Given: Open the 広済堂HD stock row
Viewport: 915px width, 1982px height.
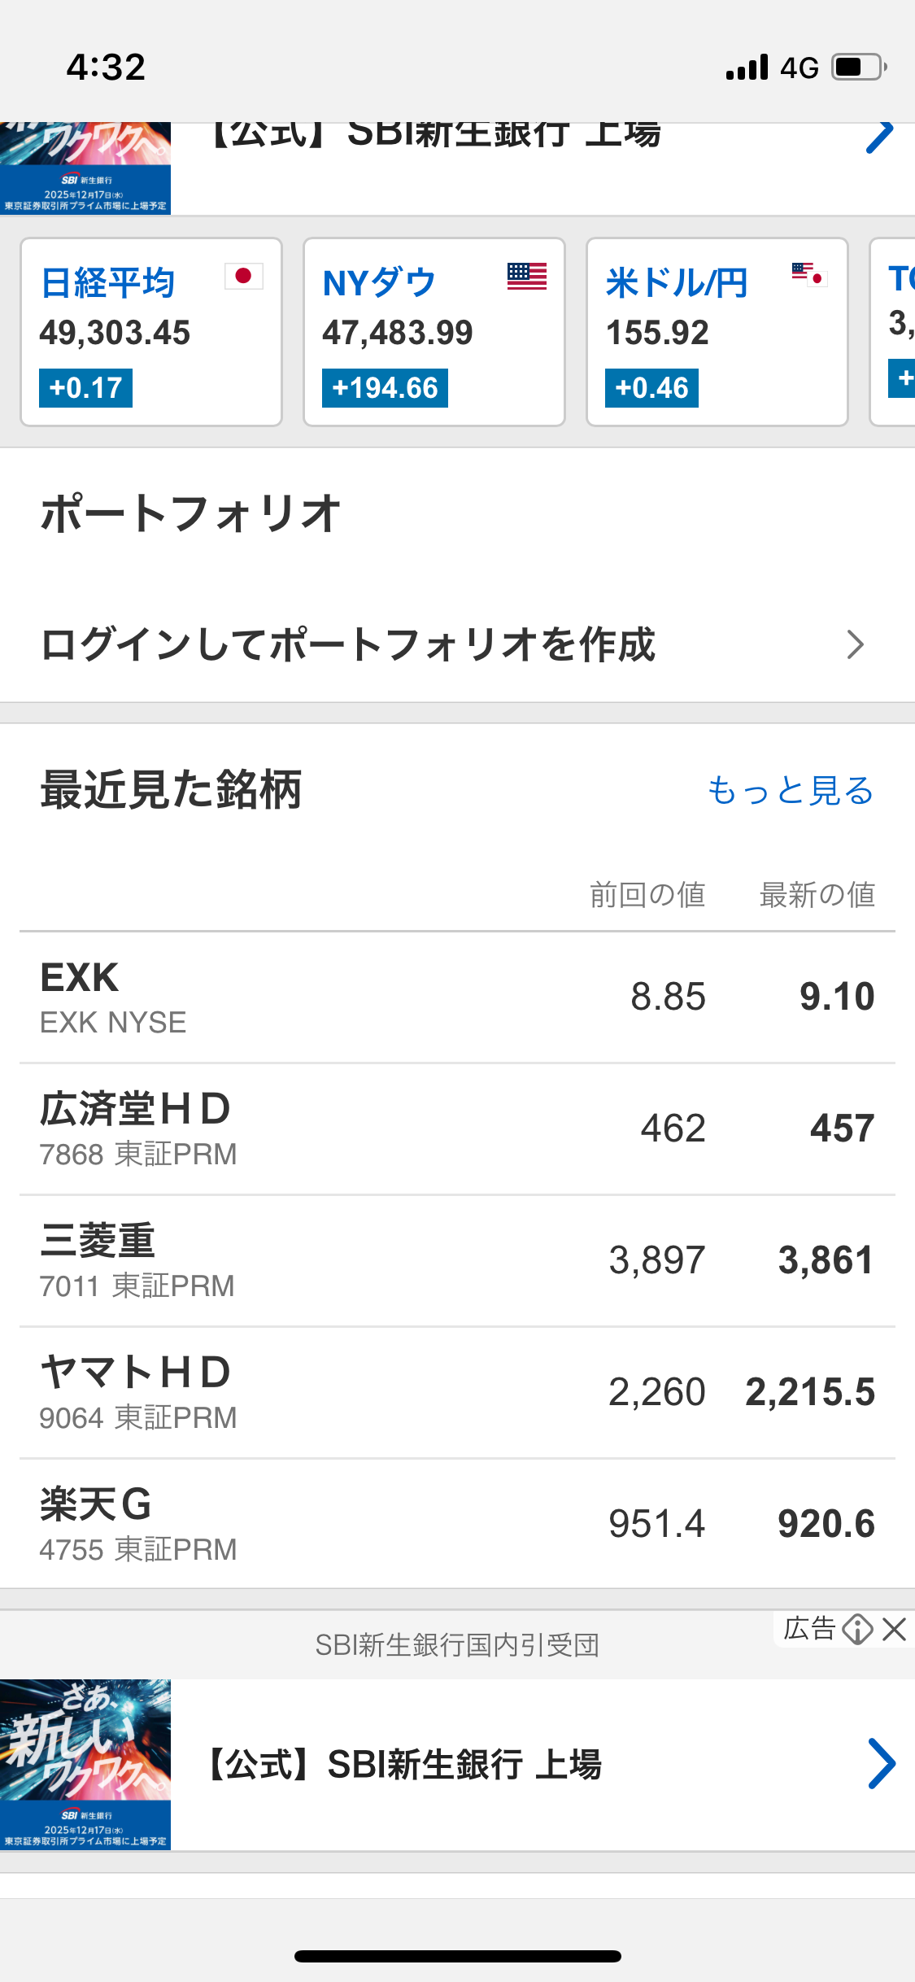Looking at the screenshot, I should pos(457,1129).
